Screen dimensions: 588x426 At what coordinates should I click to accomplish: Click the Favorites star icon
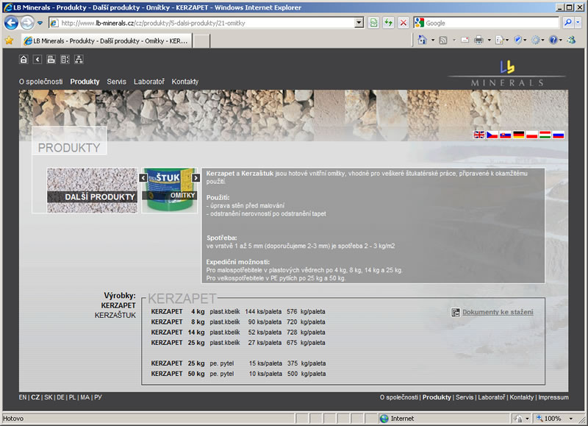click(x=9, y=40)
